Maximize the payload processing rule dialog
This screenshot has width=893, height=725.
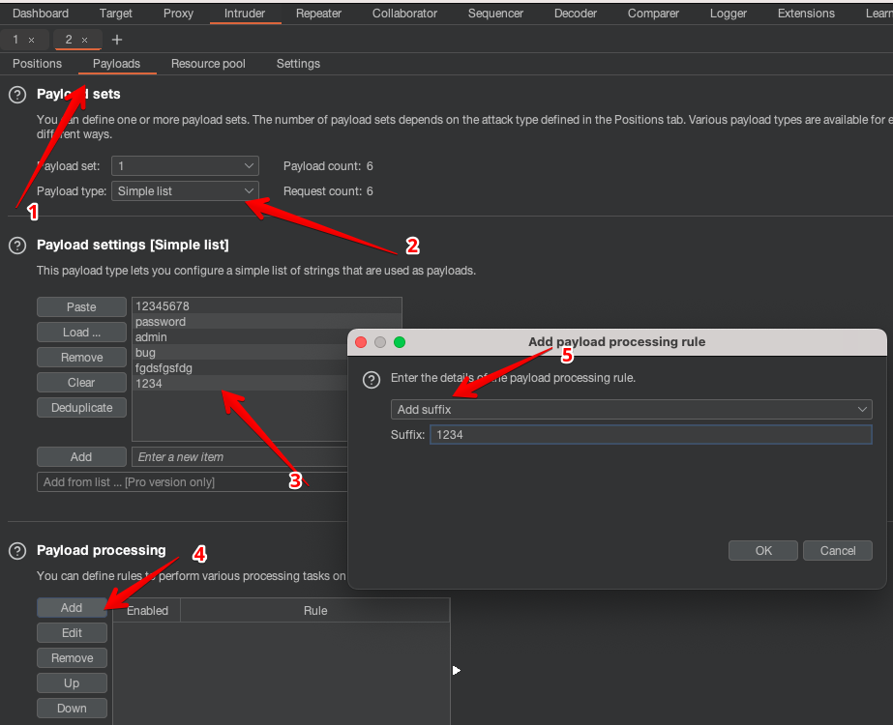[400, 342]
